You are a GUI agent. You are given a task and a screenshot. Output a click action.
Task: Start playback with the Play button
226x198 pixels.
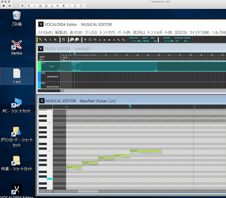[x=85, y=39]
